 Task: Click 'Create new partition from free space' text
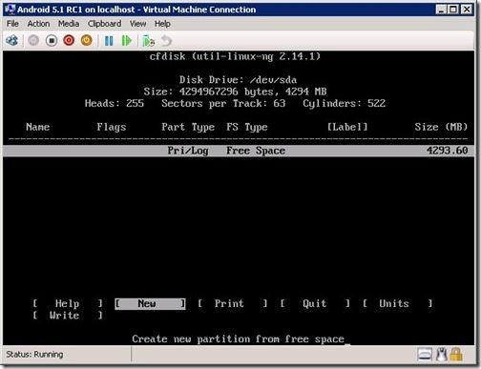point(238,339)
